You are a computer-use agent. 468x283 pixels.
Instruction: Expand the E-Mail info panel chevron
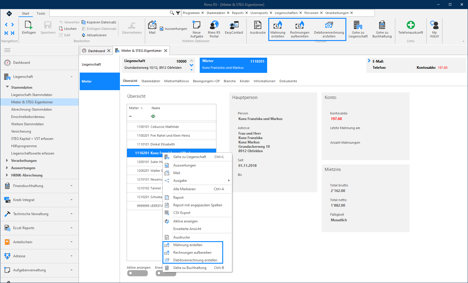[369, 61]
